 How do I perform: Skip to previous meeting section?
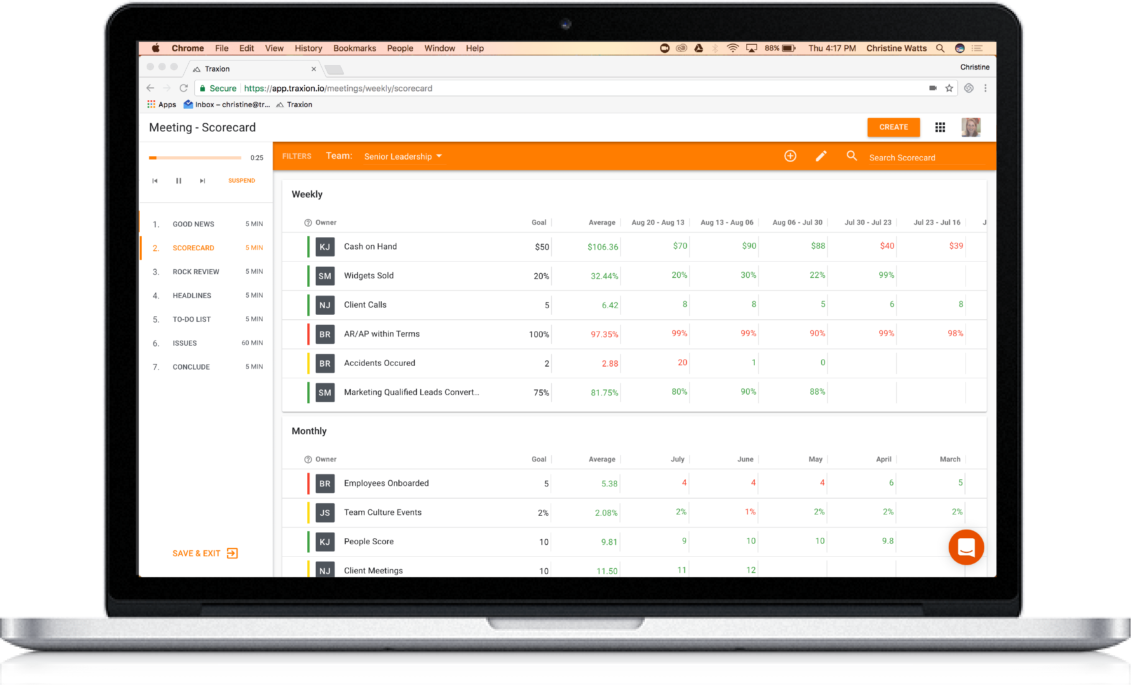(x=155, y=181)
